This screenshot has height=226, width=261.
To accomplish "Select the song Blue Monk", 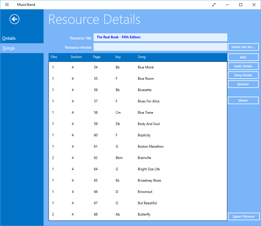I will (138, 67).
